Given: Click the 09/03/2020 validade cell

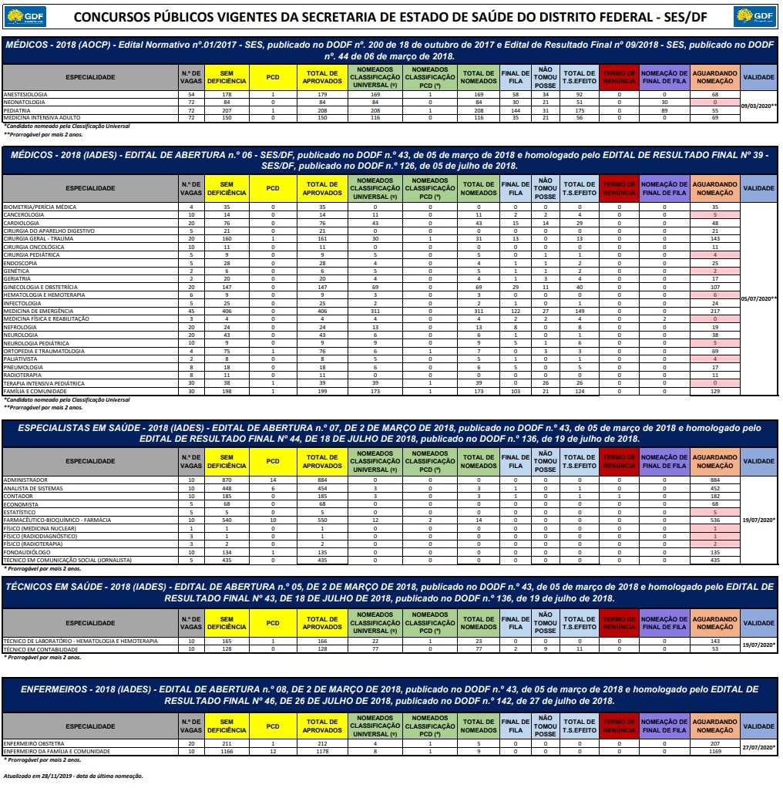Looking at the screenshot, I should tap(760, 106).
